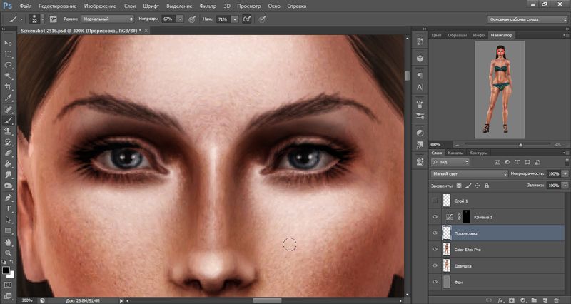The image size is (571, 304).
Task: Select the History Brush tool
Action: [8, 142]
